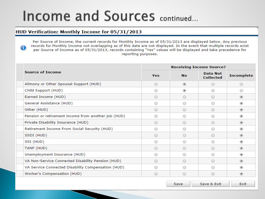Viewport: 265px width, 199px height.
Task: Select No for Alimony or Other Spousal Support
Action: pyautogui.click(x=184, y=84)
